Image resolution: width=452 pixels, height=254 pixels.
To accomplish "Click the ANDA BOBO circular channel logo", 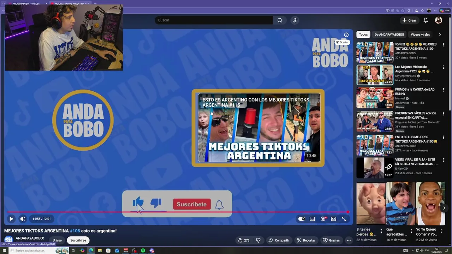I will click(83, 120).
